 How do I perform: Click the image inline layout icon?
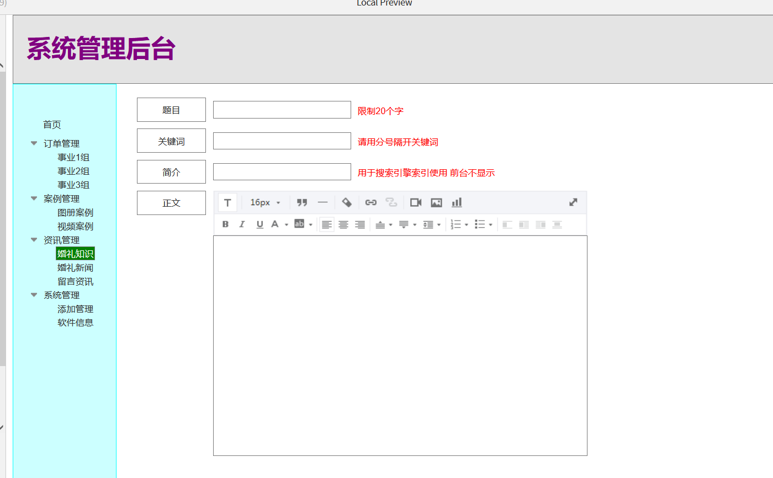tap(524, 224)
